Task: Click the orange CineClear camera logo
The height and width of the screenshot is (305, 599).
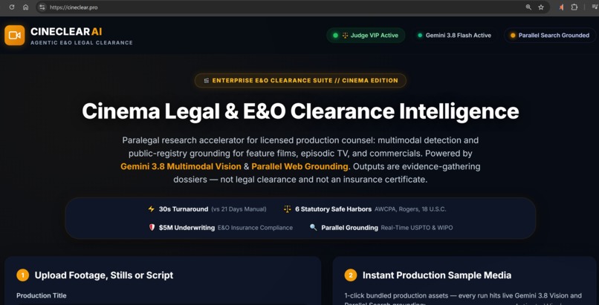Action: point(15,35)
